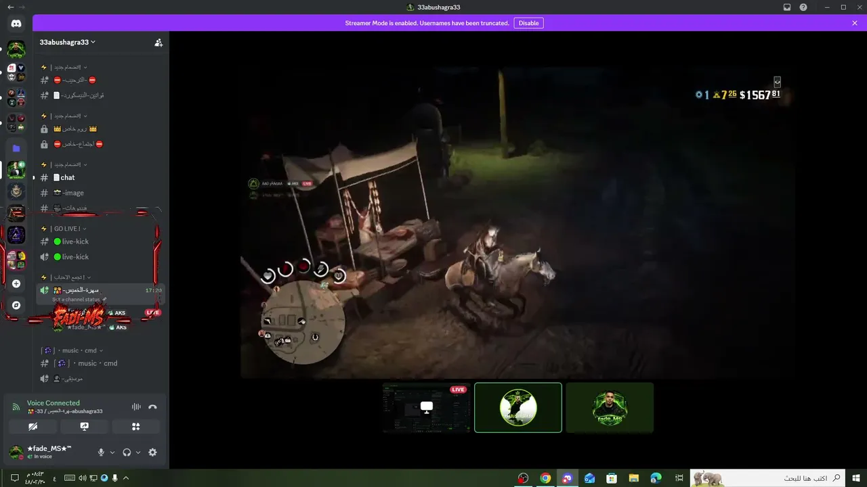
Task: Open the image text channel
Action: coord(102,193)
